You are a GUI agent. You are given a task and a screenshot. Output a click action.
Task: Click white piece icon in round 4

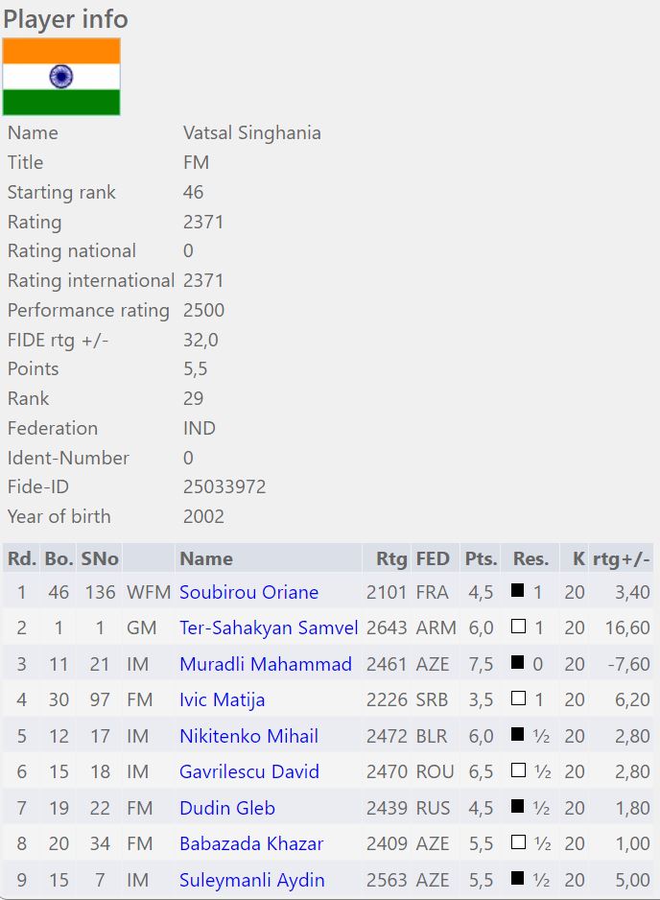(518, 699)
